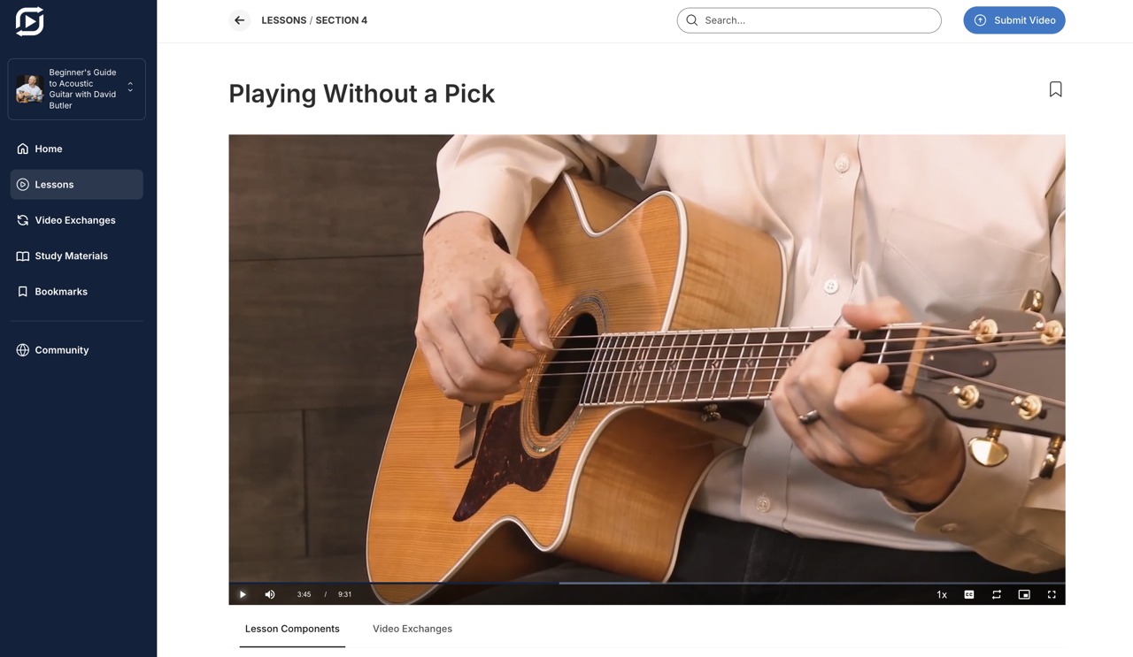Screen dimensions: 1133x657
Task: Select the Lesson Components tab
Action: [292, 629]
